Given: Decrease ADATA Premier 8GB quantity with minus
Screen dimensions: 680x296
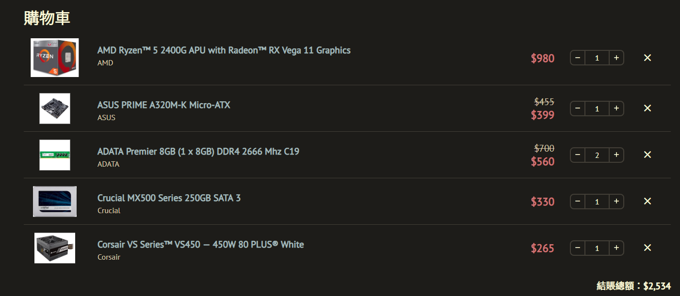Looking at the screenshot, I should [x=578, y=155].
